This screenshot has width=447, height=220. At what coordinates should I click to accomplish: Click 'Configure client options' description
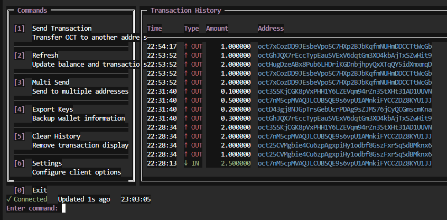pyautogui.click(x=77, y=172)
